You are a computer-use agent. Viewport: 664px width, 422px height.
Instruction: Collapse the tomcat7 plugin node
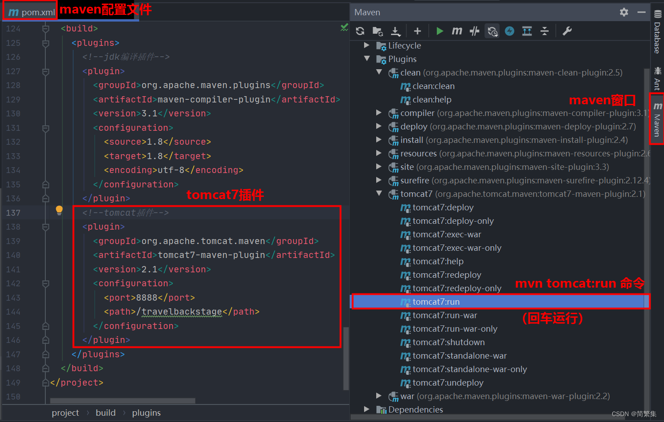coord(379,193)
